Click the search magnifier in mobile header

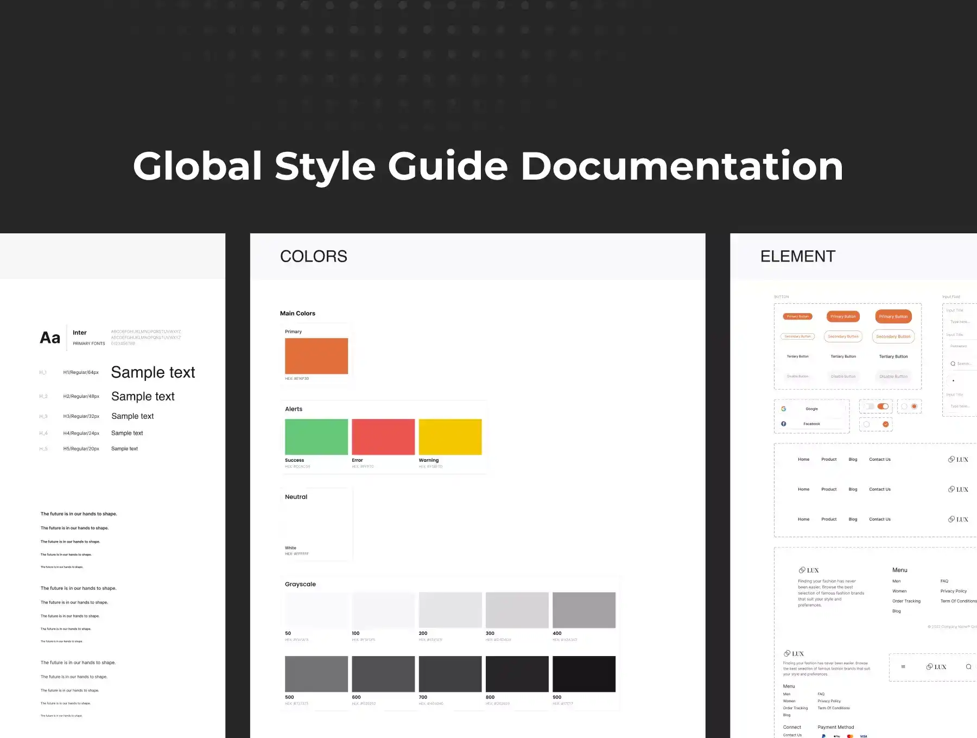point(968,667)
